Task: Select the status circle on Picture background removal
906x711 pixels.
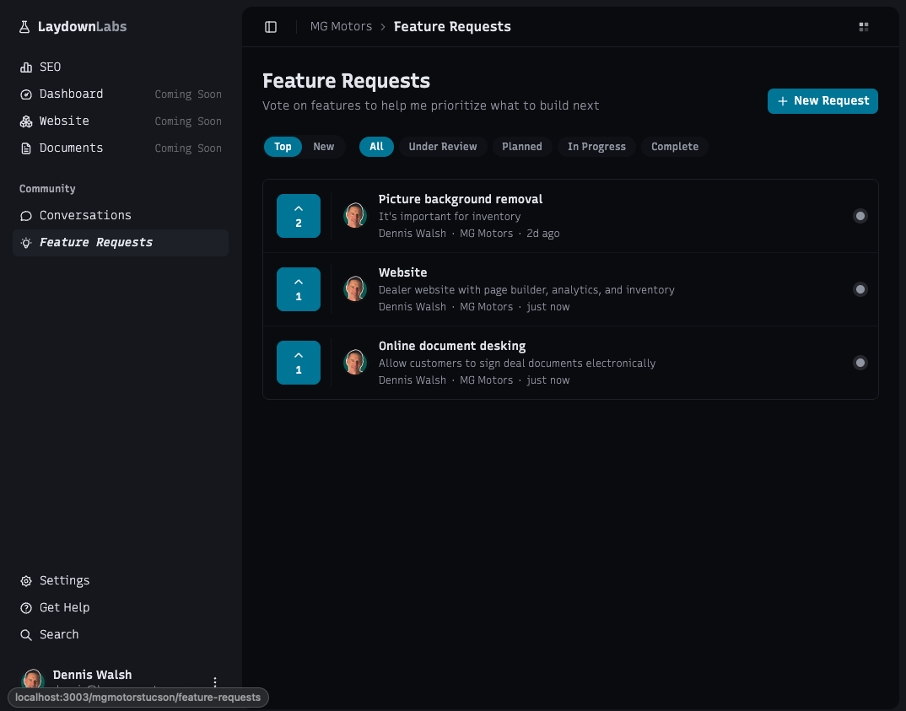Action: pos(860,216)
